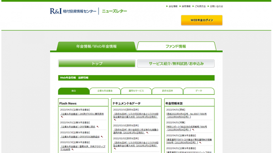Click date label 2022/04/01[特集]
Viewport: 273px width, 153px height.
(x=176, y=123)
